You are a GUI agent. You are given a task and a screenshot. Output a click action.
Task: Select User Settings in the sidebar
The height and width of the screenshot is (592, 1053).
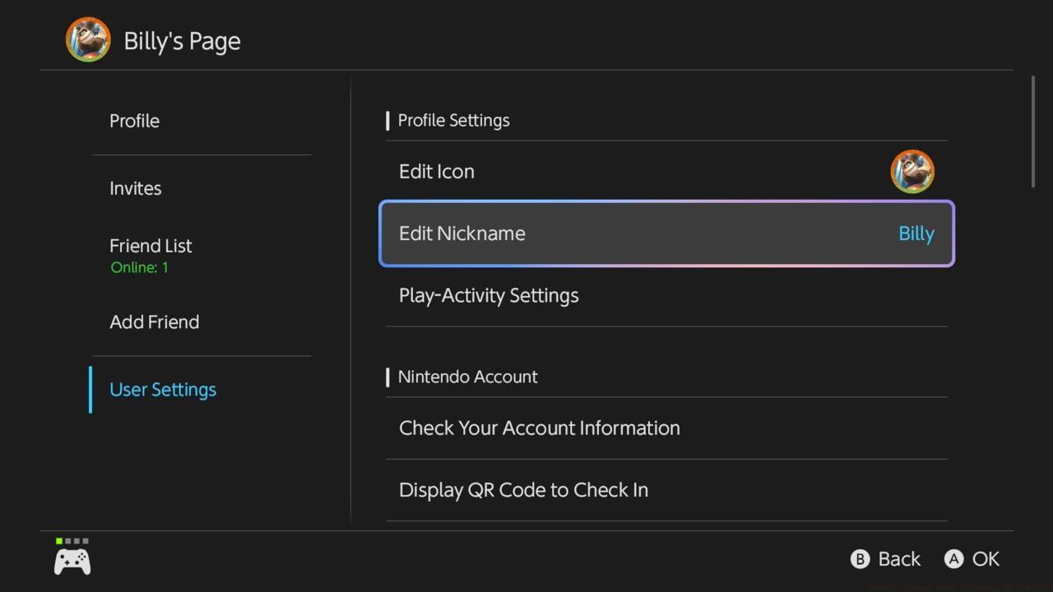click(x=163, y=389)
